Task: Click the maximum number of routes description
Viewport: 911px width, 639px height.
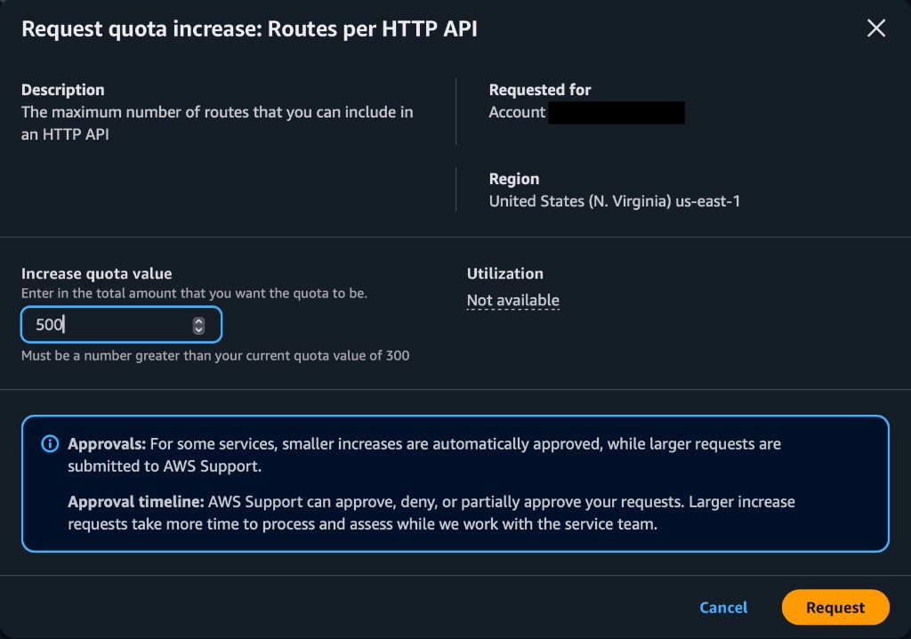Action: (217, 124)
